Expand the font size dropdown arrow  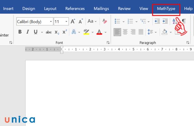coord(66,22)
